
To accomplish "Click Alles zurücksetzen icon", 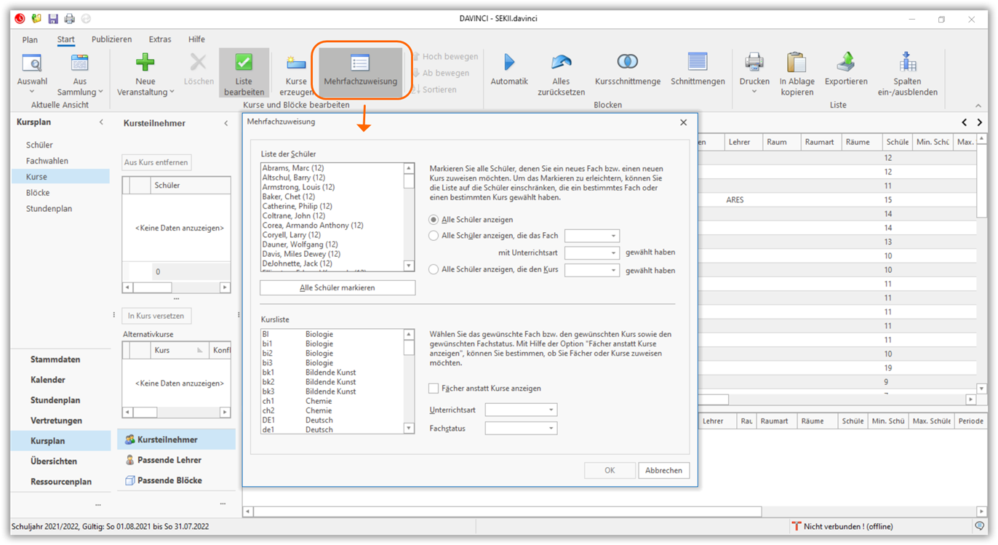I will point(561,63).
